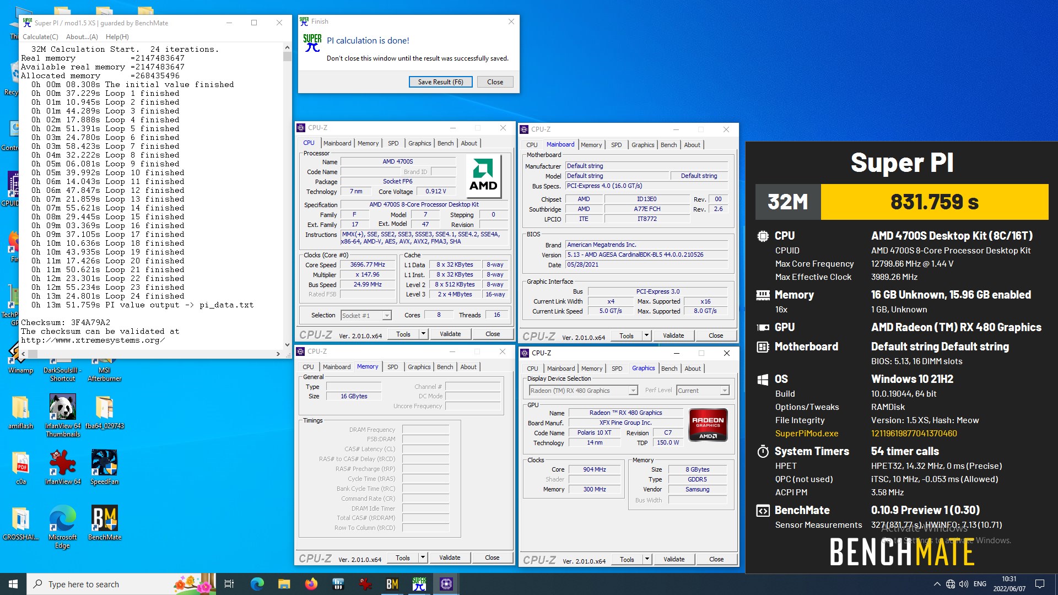Open Help(H) menu in Super PI

[x=117, y=36]
